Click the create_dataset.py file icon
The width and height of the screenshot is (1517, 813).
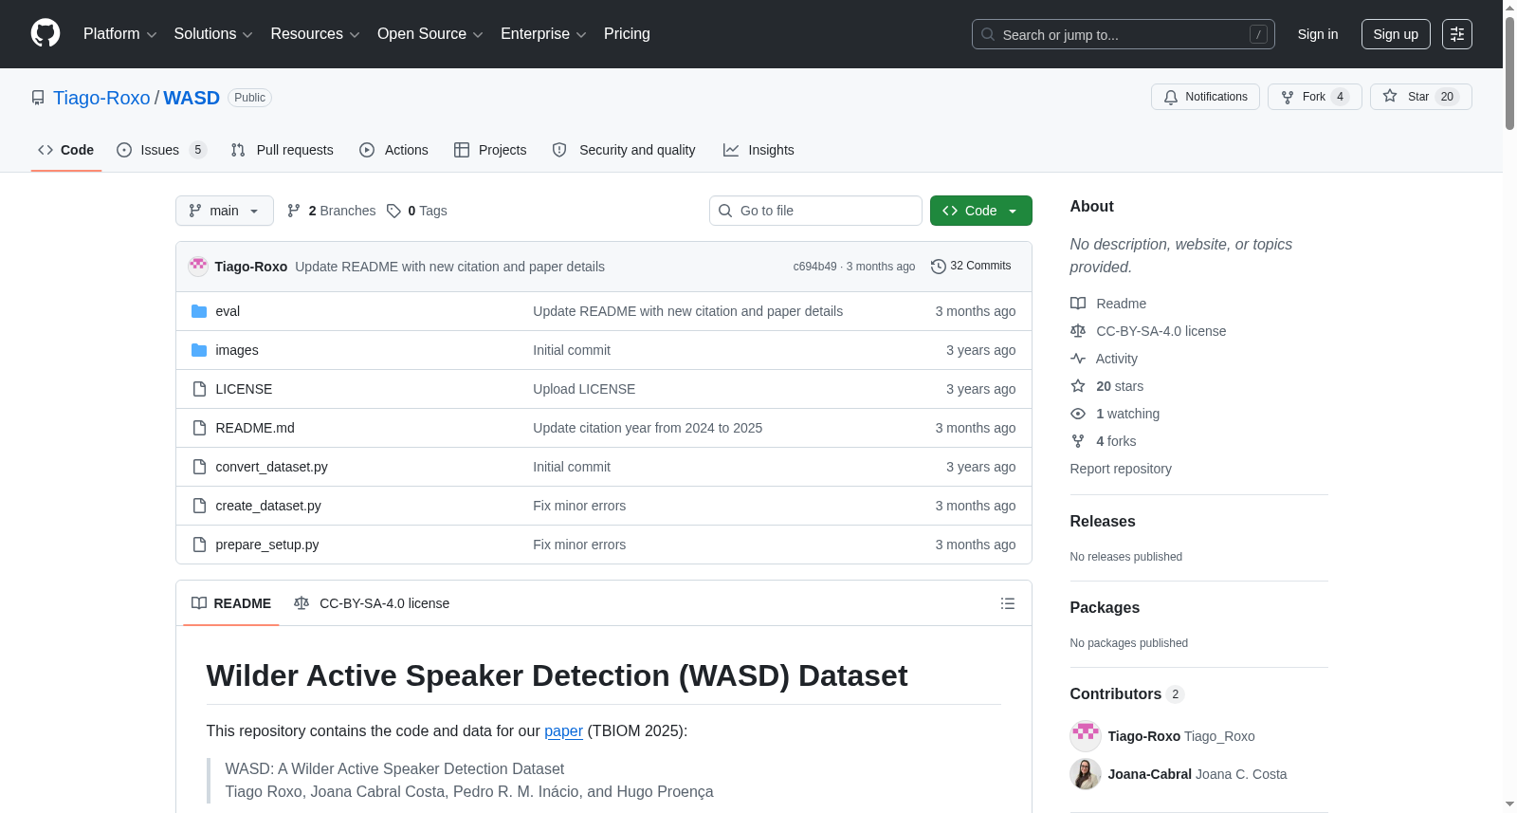199,506
